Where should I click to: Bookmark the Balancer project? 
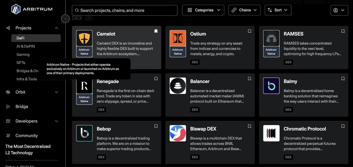point(249,79)
